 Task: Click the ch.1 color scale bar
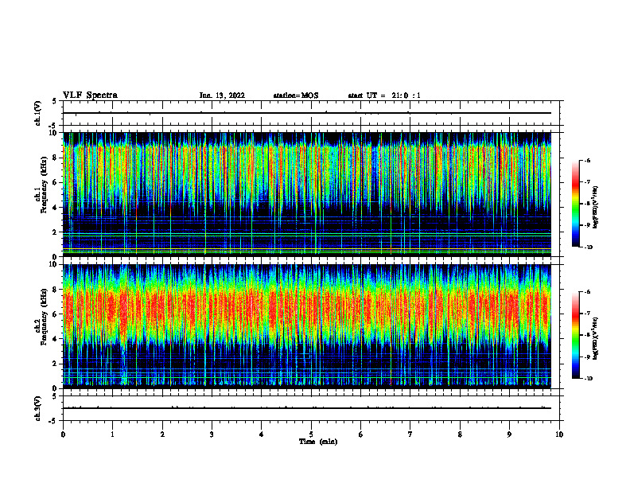[576, 204]
